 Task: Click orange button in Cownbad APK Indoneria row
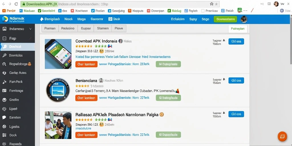tap(86, 64)
